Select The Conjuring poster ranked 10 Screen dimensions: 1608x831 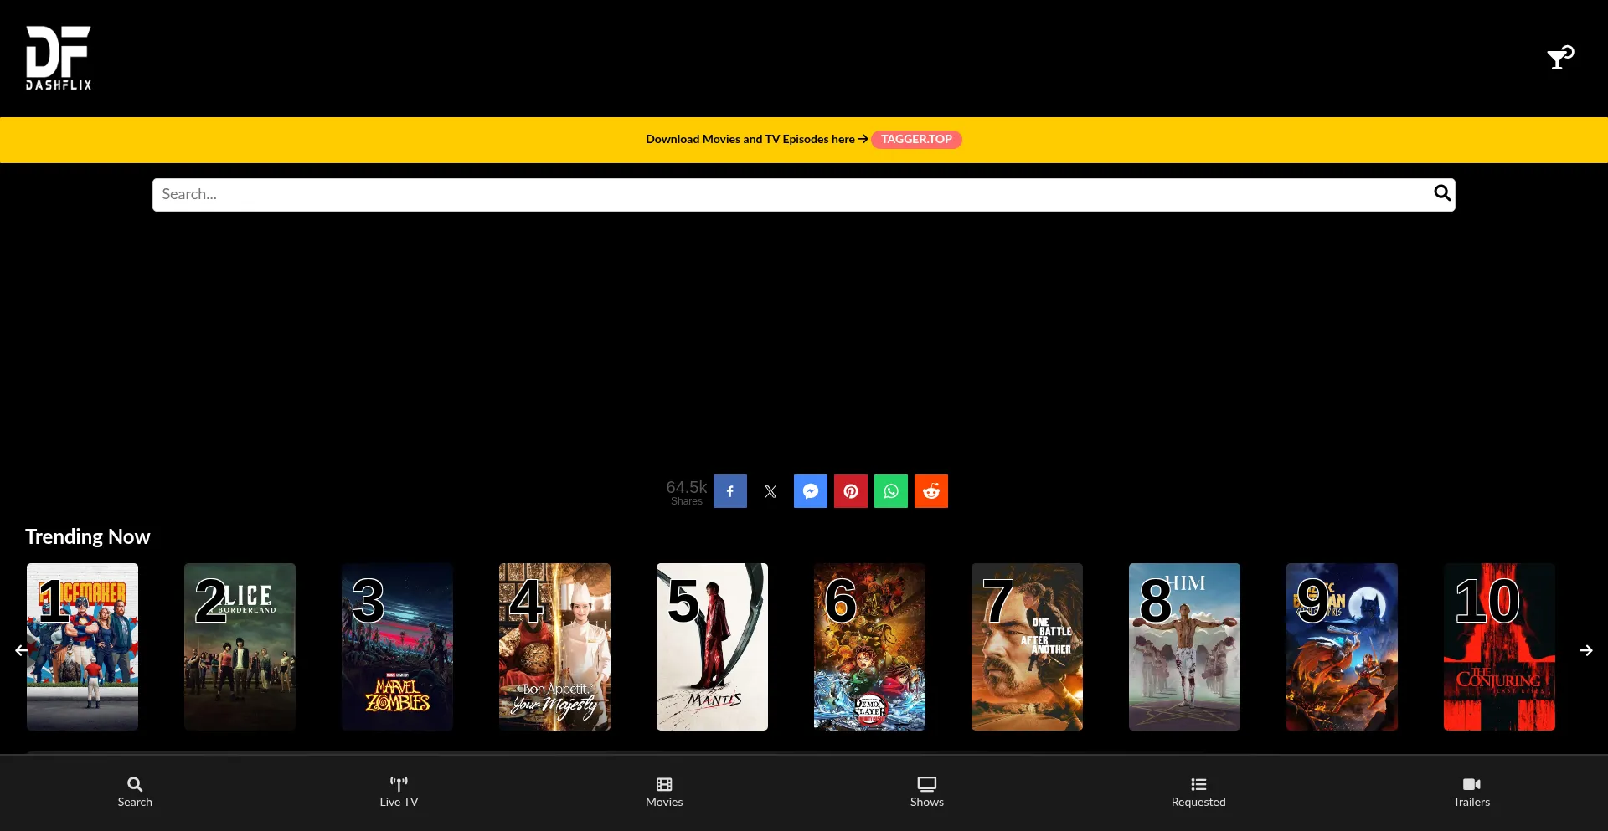[1498, 647]
